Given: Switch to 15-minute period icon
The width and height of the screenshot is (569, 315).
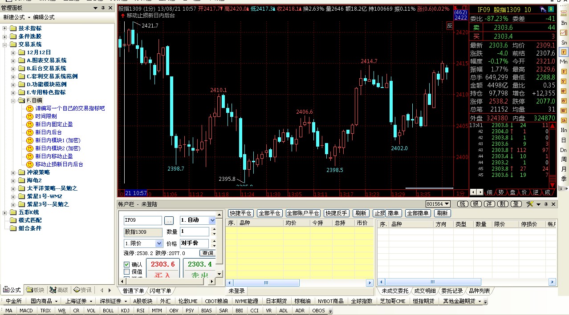Looking at the screenshot, I should (564, 100).
